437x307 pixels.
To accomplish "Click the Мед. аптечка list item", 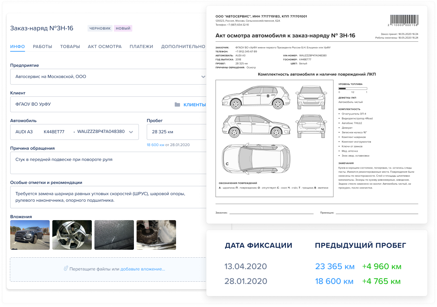I will coord(349,151).
